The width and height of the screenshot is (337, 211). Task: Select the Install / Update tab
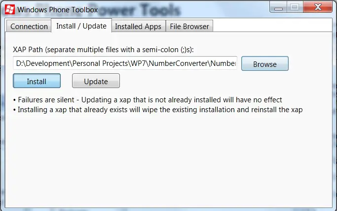tap(81, 26)
